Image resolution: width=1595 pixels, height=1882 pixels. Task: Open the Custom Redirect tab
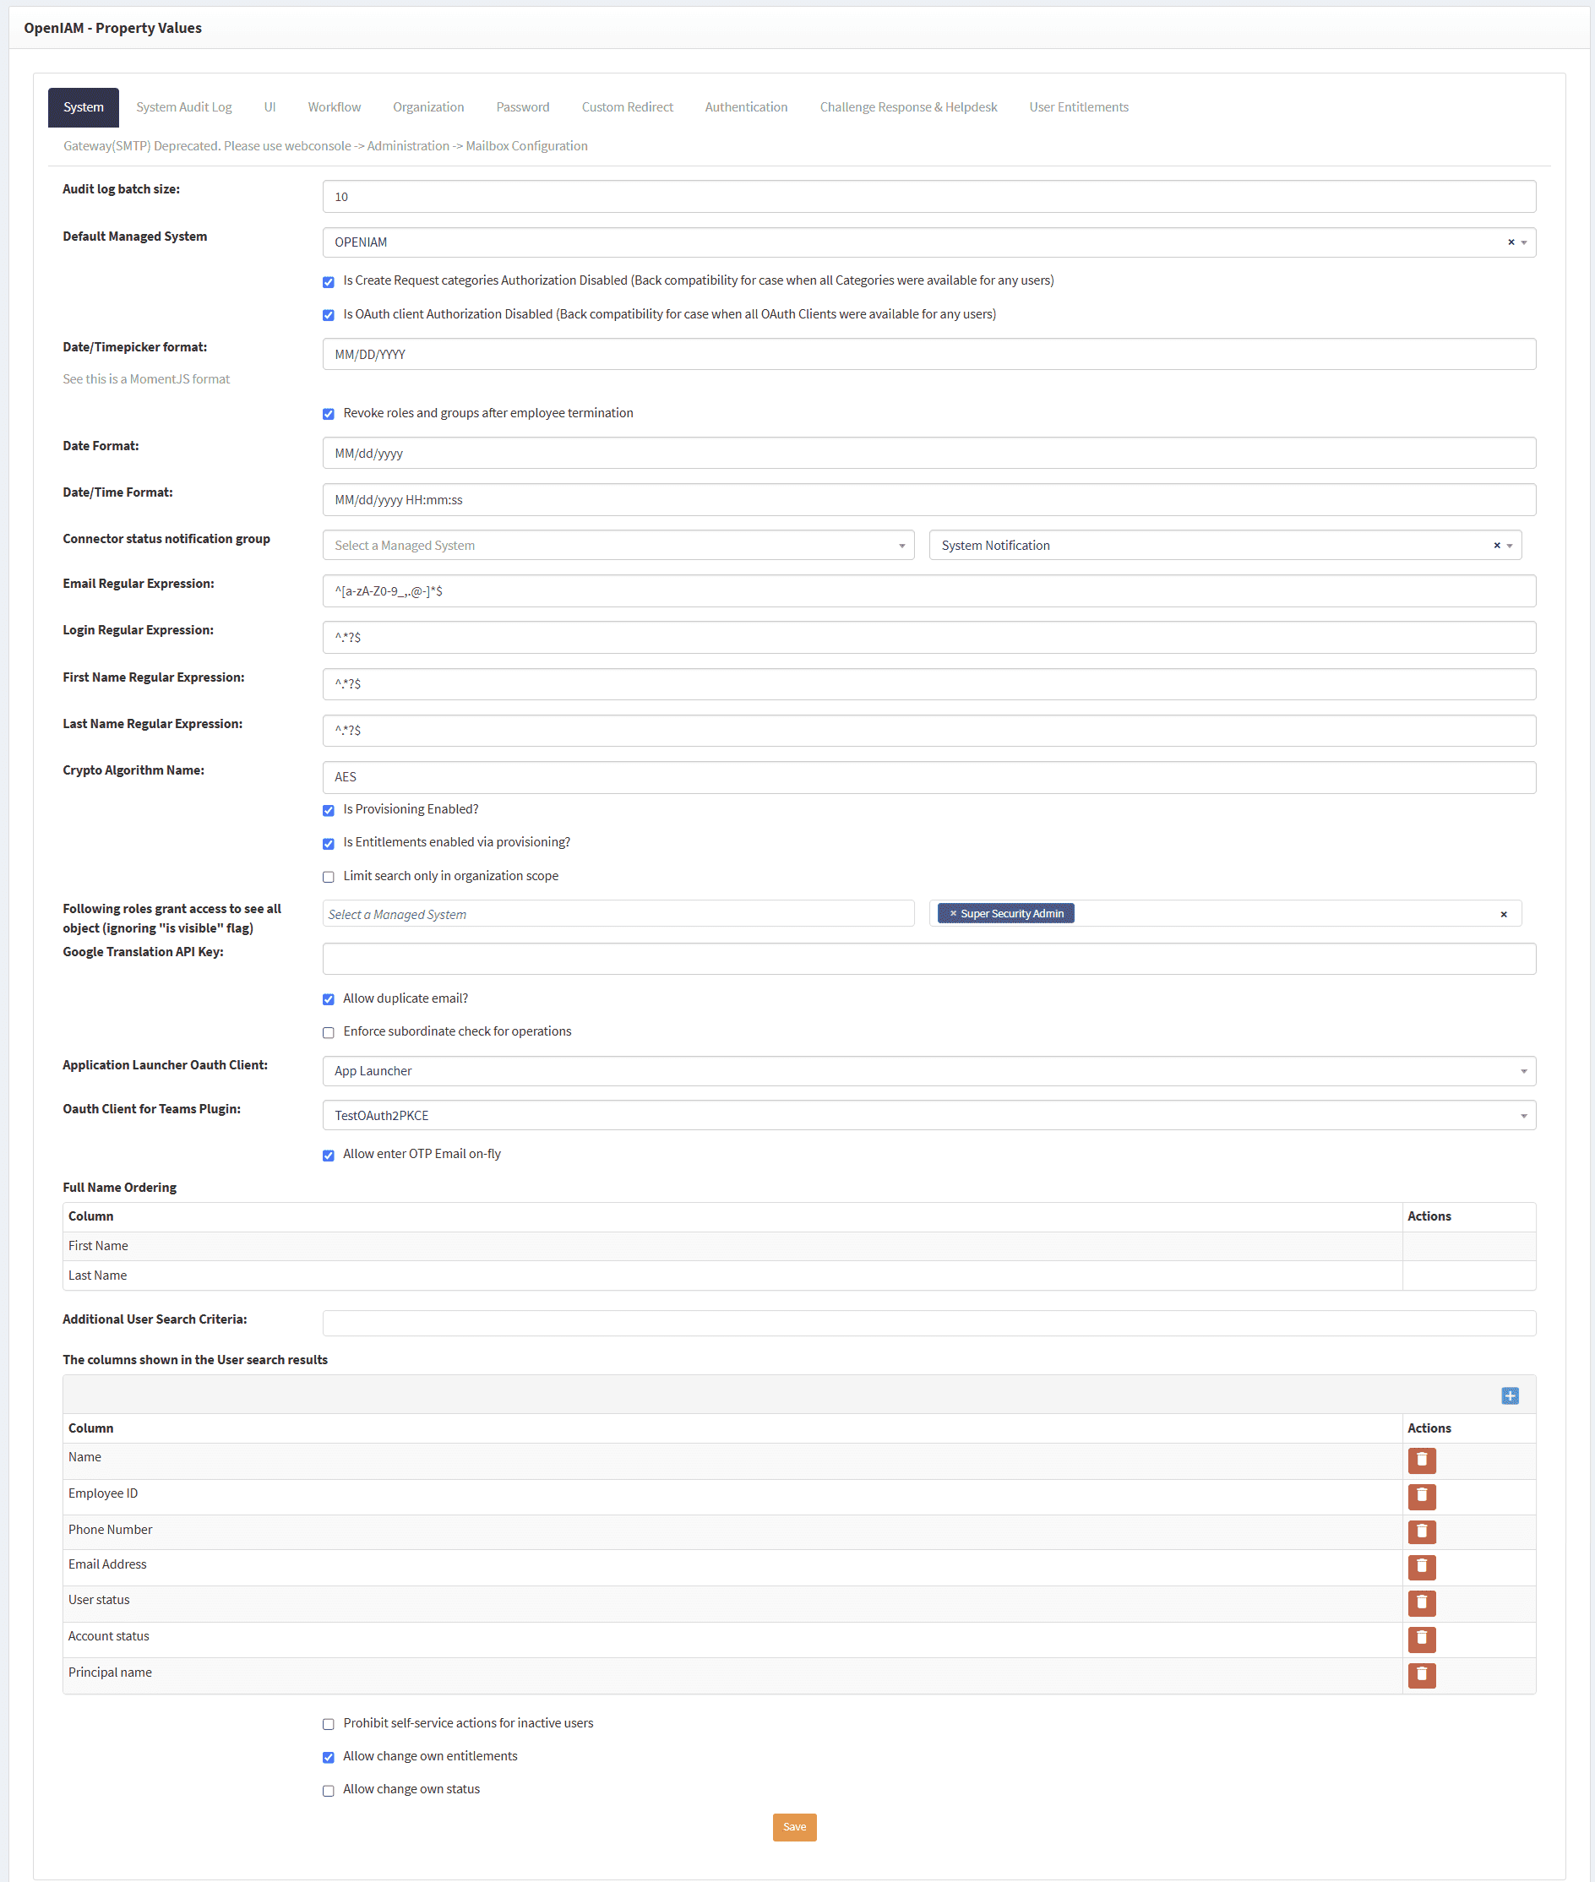tap(627, 106)
